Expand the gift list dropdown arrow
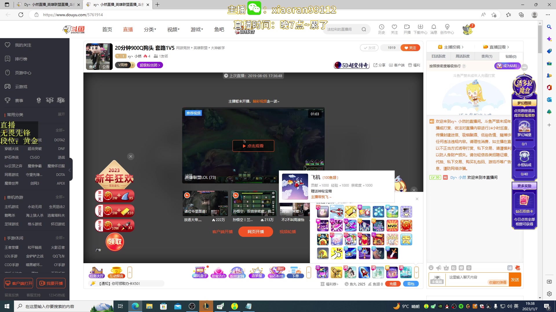The width and height of the screenshot is (556, 312). tap(416, 272)
